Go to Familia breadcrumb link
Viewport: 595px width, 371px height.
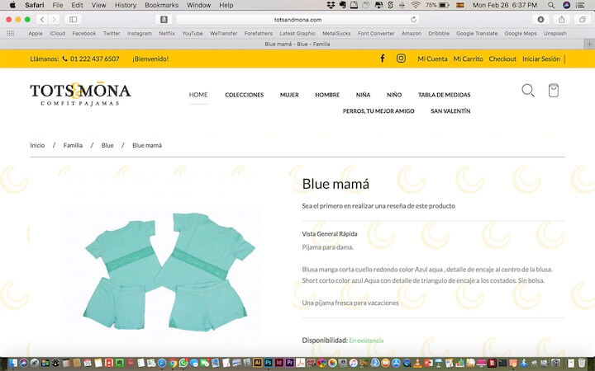pyautogui.click(x=73, y=145)
